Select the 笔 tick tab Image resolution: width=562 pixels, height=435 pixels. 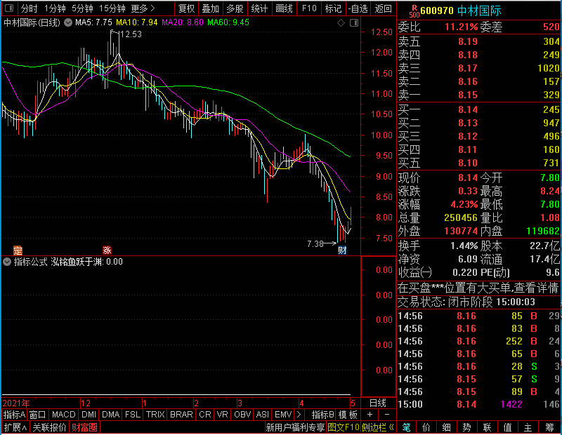click(x=407, y=427)
